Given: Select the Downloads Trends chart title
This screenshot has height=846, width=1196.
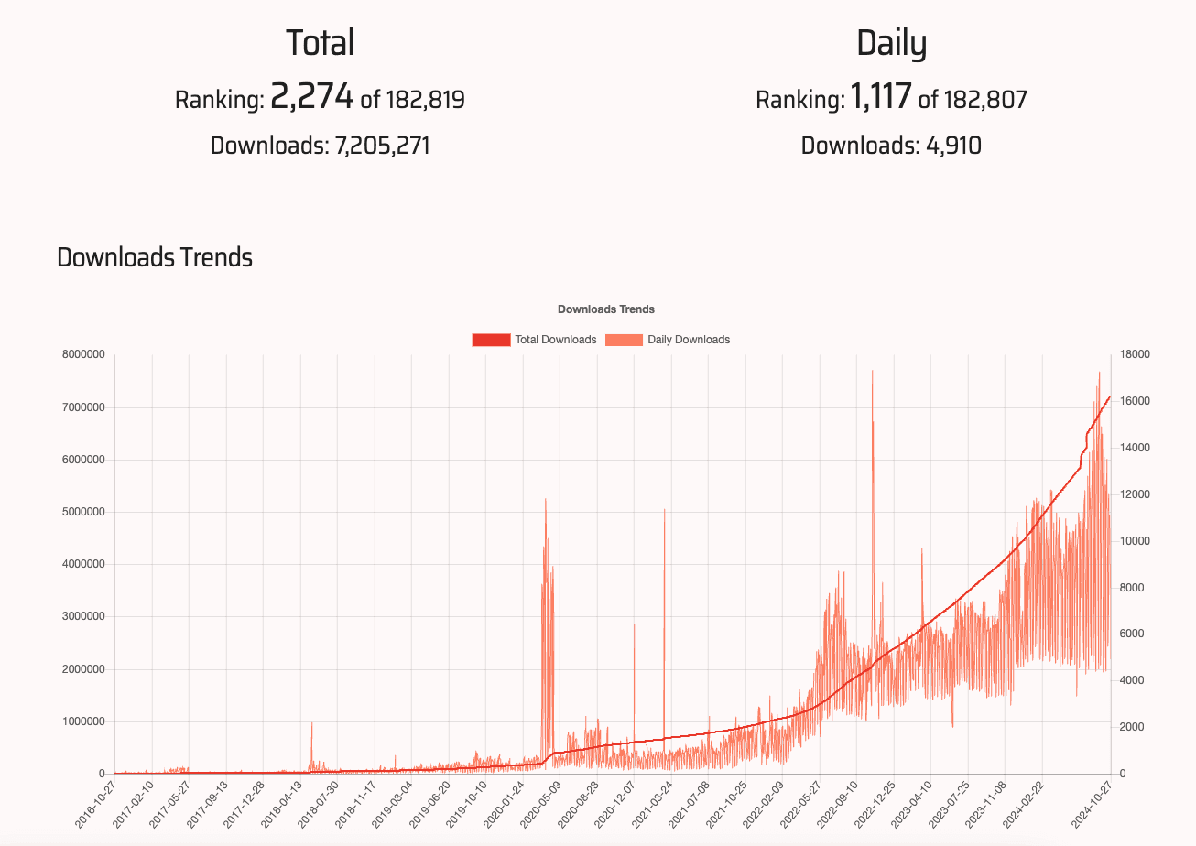Looking at the screenshot, I should [607, 309].
